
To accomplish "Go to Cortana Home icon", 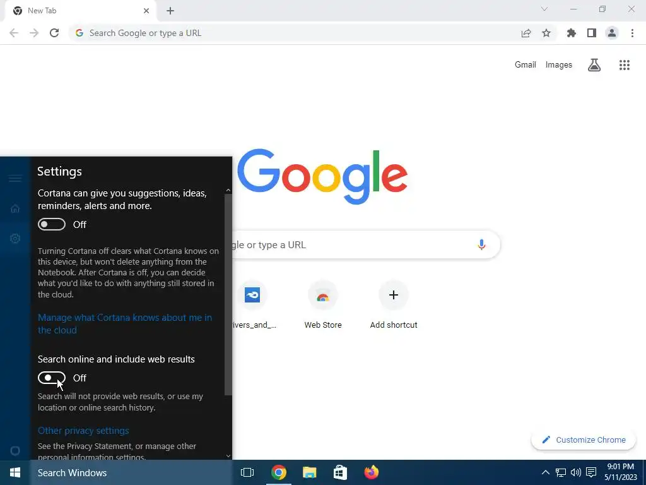I will pyautogui.click(x=15, y=208).
